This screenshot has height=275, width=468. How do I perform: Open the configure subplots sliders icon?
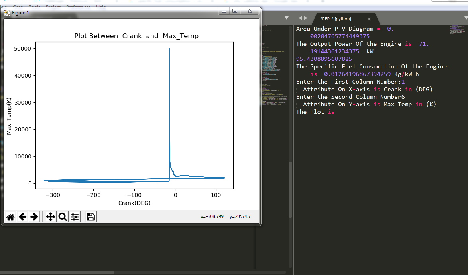[74, 217]
